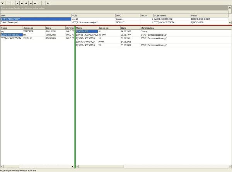Click СТДМ-630-2Р УХЛ4 in top grid
Image resolution: width=232 pixels, height=172 pixels.
point(172,22)
